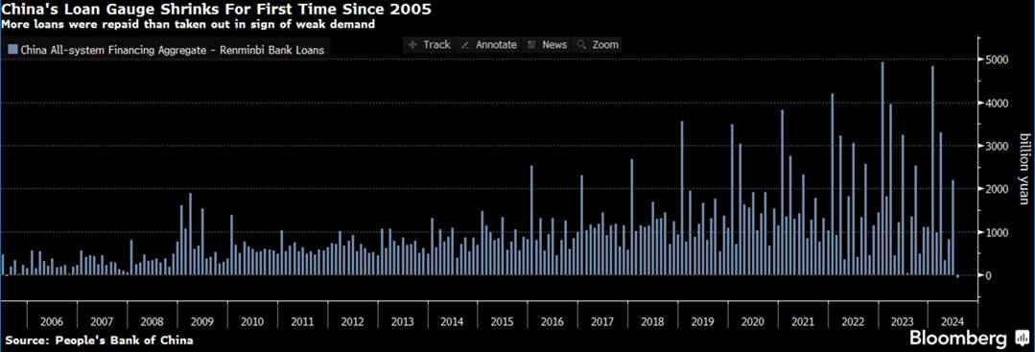Select the 2022 year label
1035x352 pixels.
coord(852,321)
